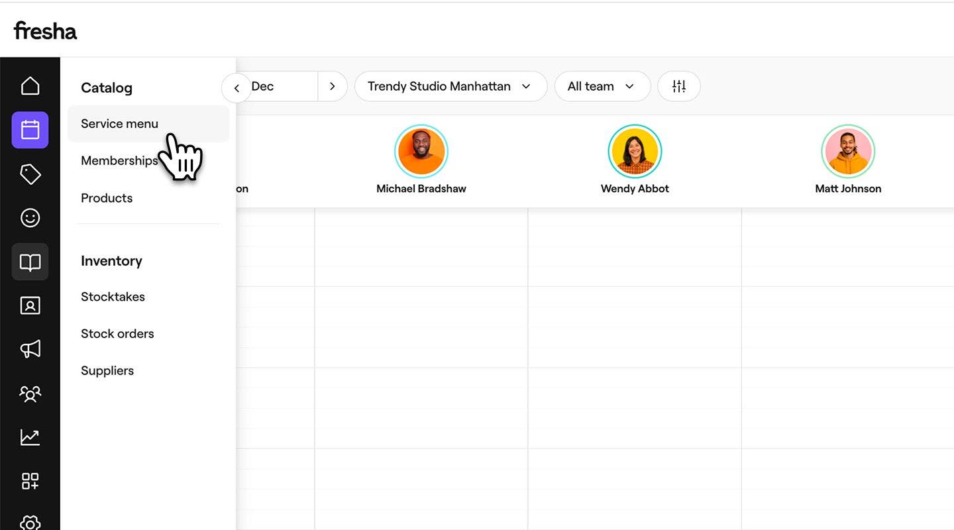Open the Add-ons grid icon

[30, 481]
